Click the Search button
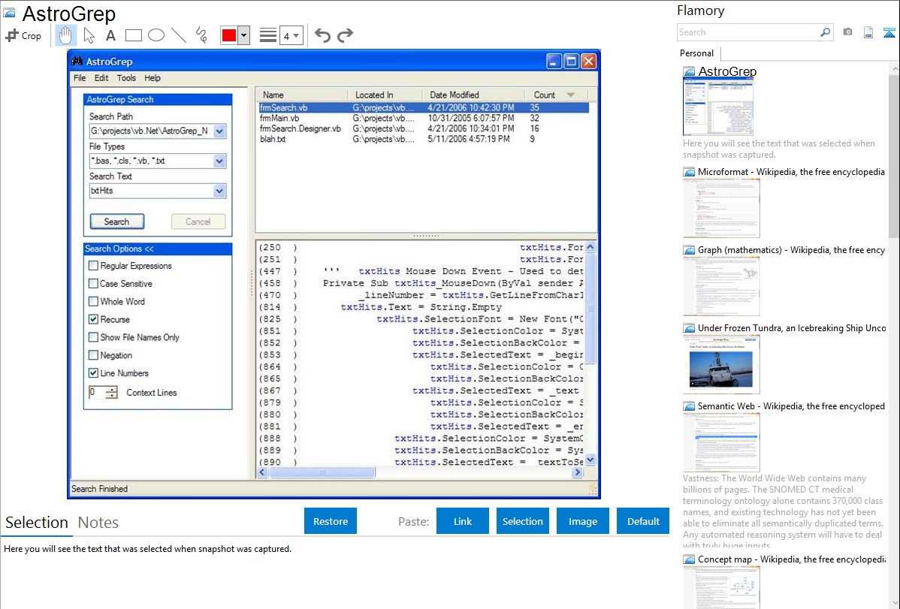Screen dimensions: 900x609 pos(116,222)
